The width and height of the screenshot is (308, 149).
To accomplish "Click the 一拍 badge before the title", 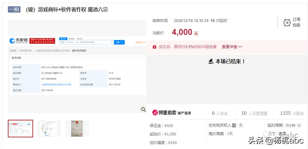I will click(x=14, y=9).
